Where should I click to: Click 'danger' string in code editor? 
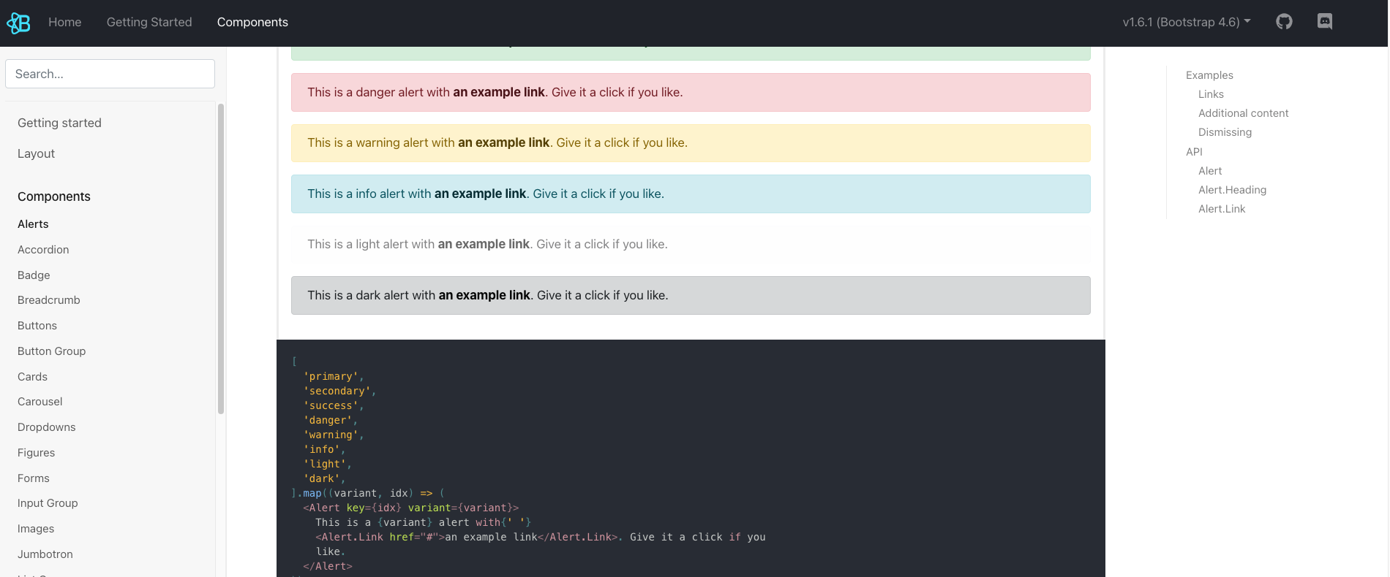(x=328, y=420)
